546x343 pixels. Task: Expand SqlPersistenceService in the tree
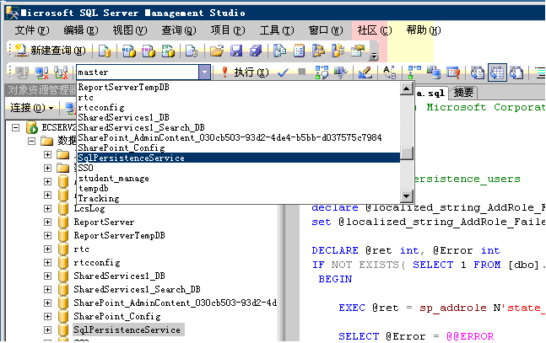click(x=48, y=330)
